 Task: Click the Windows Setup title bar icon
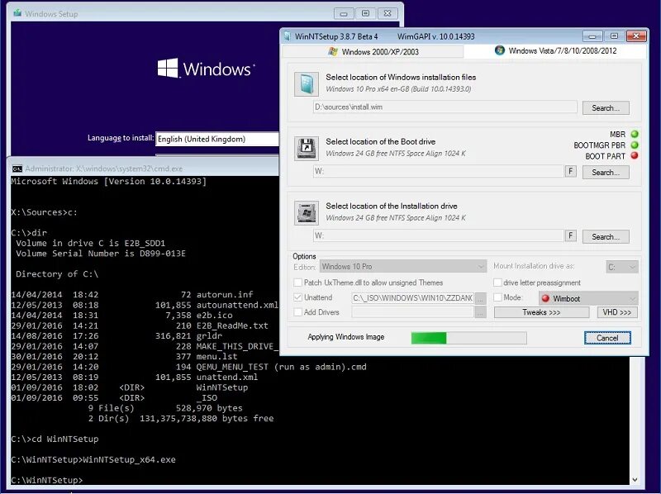(17, 13)
